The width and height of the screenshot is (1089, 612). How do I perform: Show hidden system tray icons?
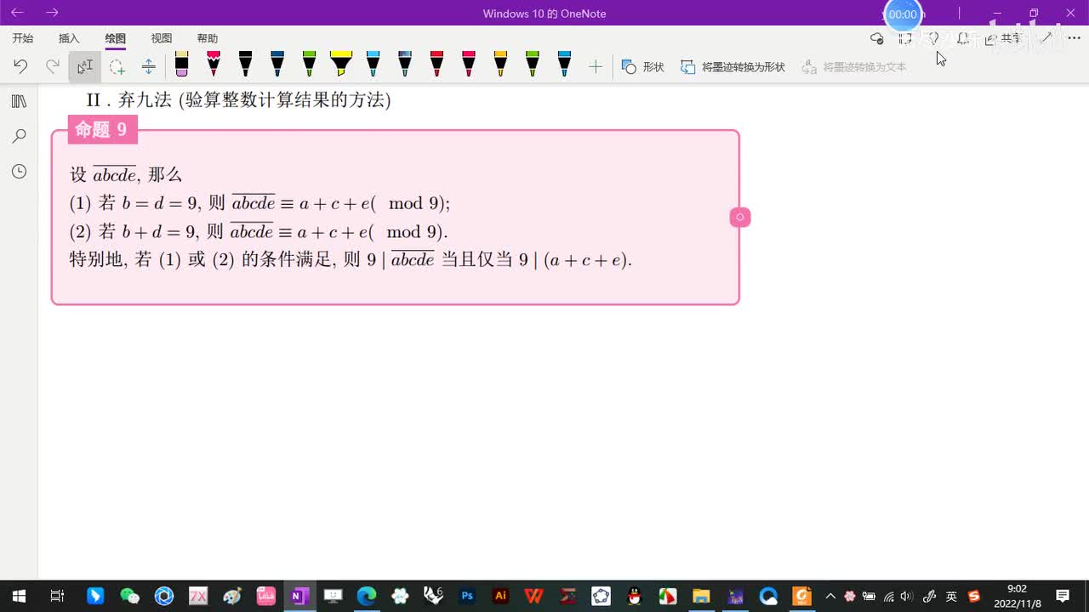coord(830,596)
